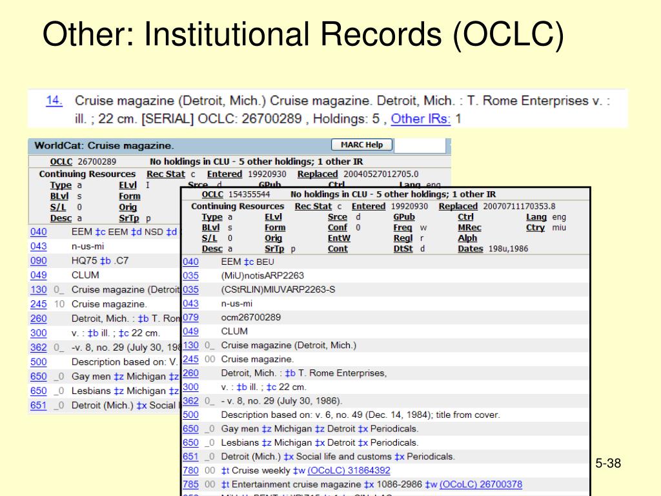This screenshot has height=496, width=661.
Task: Open tag 090 with HQ75 .C7
Action: click(38, 261)
